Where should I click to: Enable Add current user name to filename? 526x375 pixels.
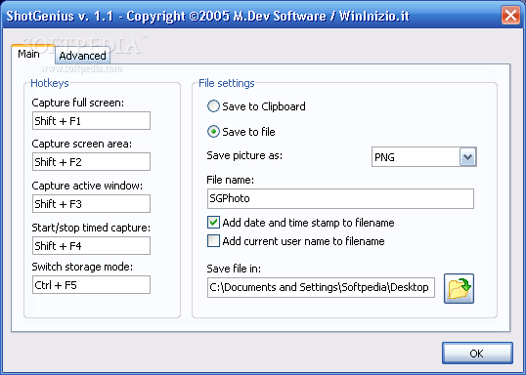213,241
